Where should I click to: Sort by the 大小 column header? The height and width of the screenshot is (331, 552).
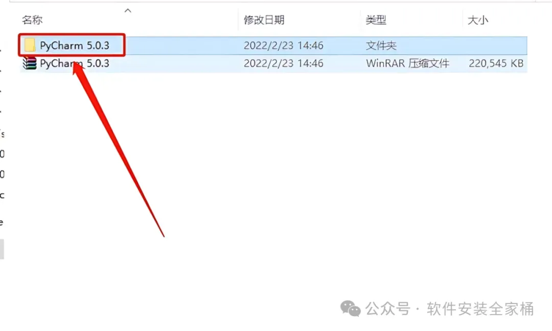coord(478,20)
